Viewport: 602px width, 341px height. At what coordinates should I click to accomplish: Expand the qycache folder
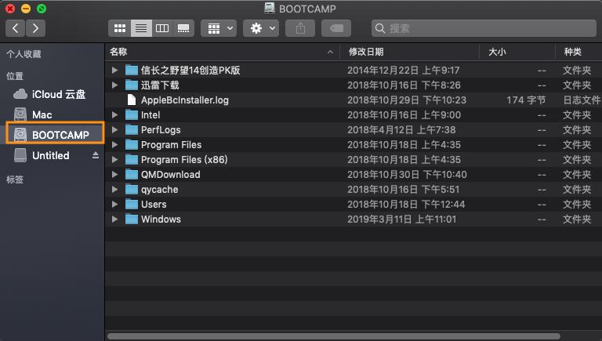coord(114,190)
